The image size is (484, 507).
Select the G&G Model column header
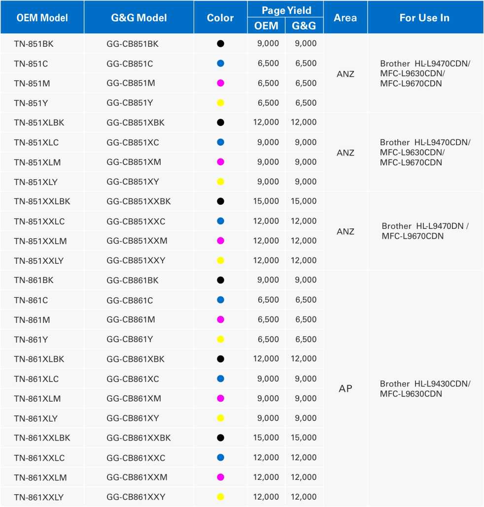pyautogui.click(x=139, y=17)
